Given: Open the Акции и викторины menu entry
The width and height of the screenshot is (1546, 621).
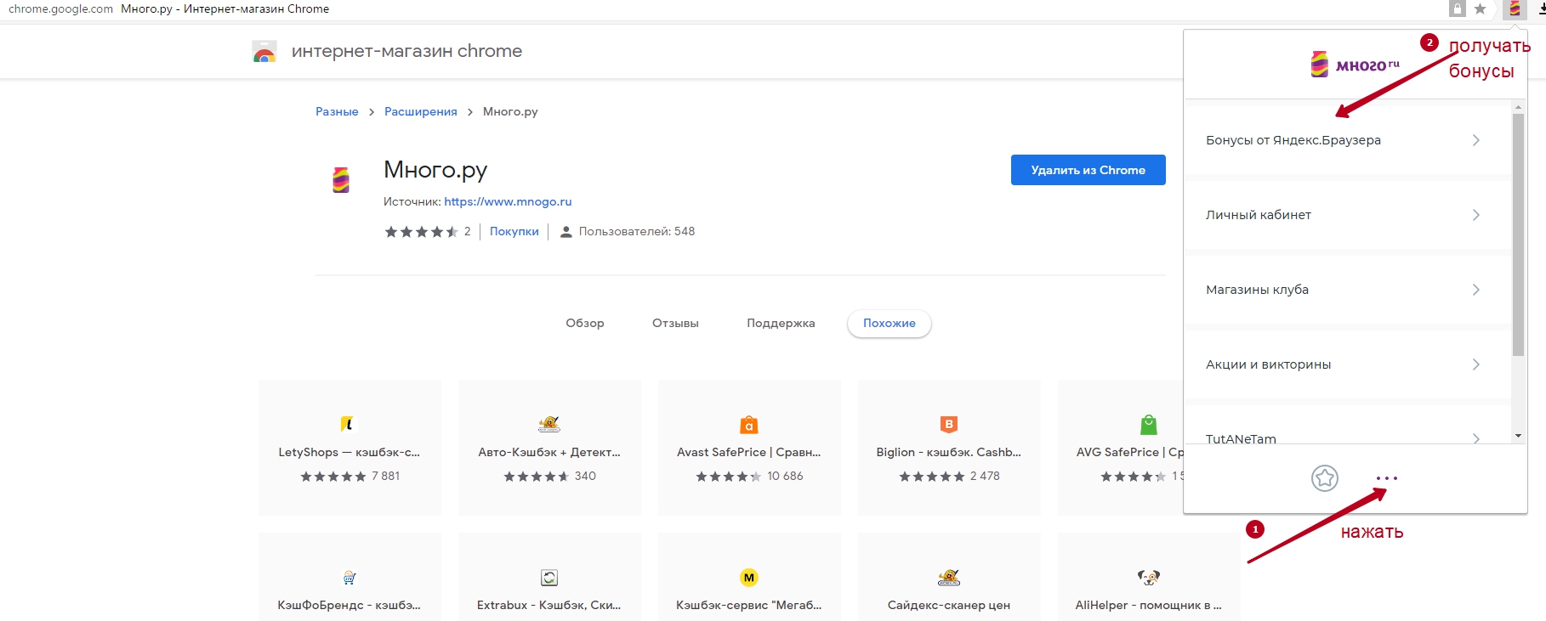Looking at the screenshot, I should pos(1268,364).
